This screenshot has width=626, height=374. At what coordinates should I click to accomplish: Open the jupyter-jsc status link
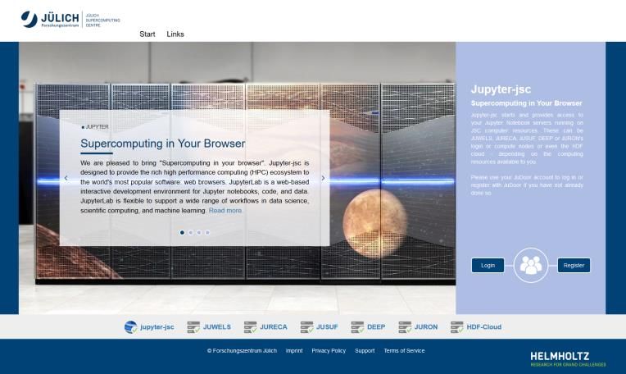(156, 327)
